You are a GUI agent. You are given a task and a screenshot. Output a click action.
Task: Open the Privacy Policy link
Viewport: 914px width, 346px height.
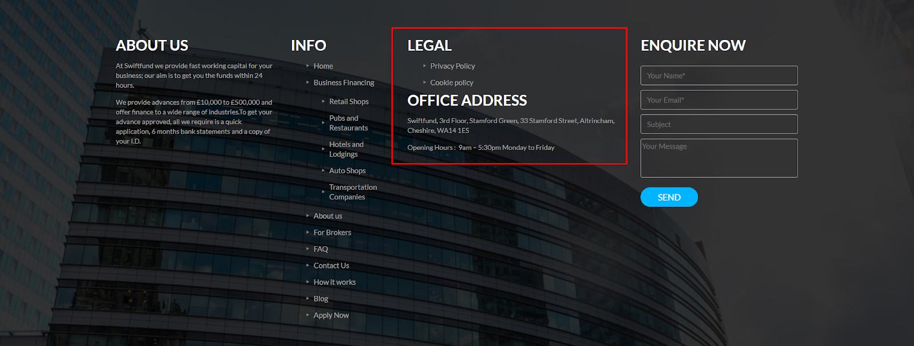tap(452, 66)
